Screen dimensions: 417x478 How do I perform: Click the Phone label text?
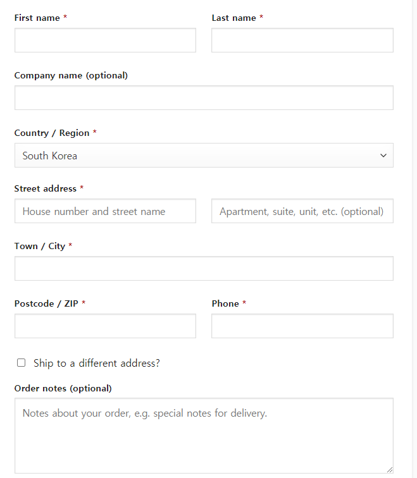click(x=225, y=303)
